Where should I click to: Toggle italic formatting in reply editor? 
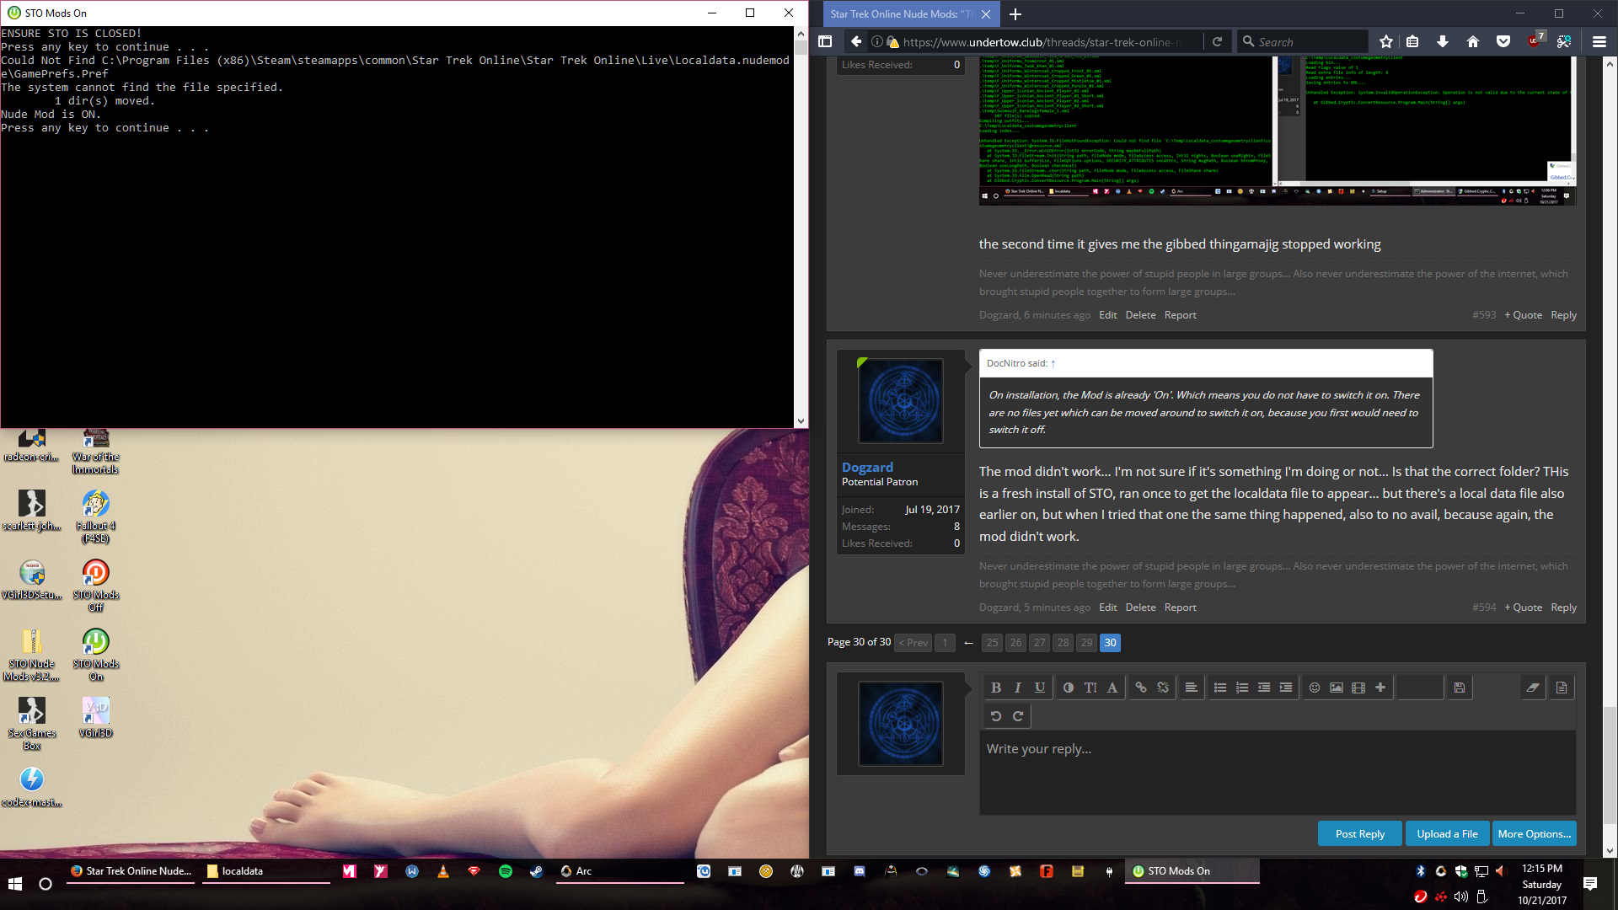[1018, 688]
